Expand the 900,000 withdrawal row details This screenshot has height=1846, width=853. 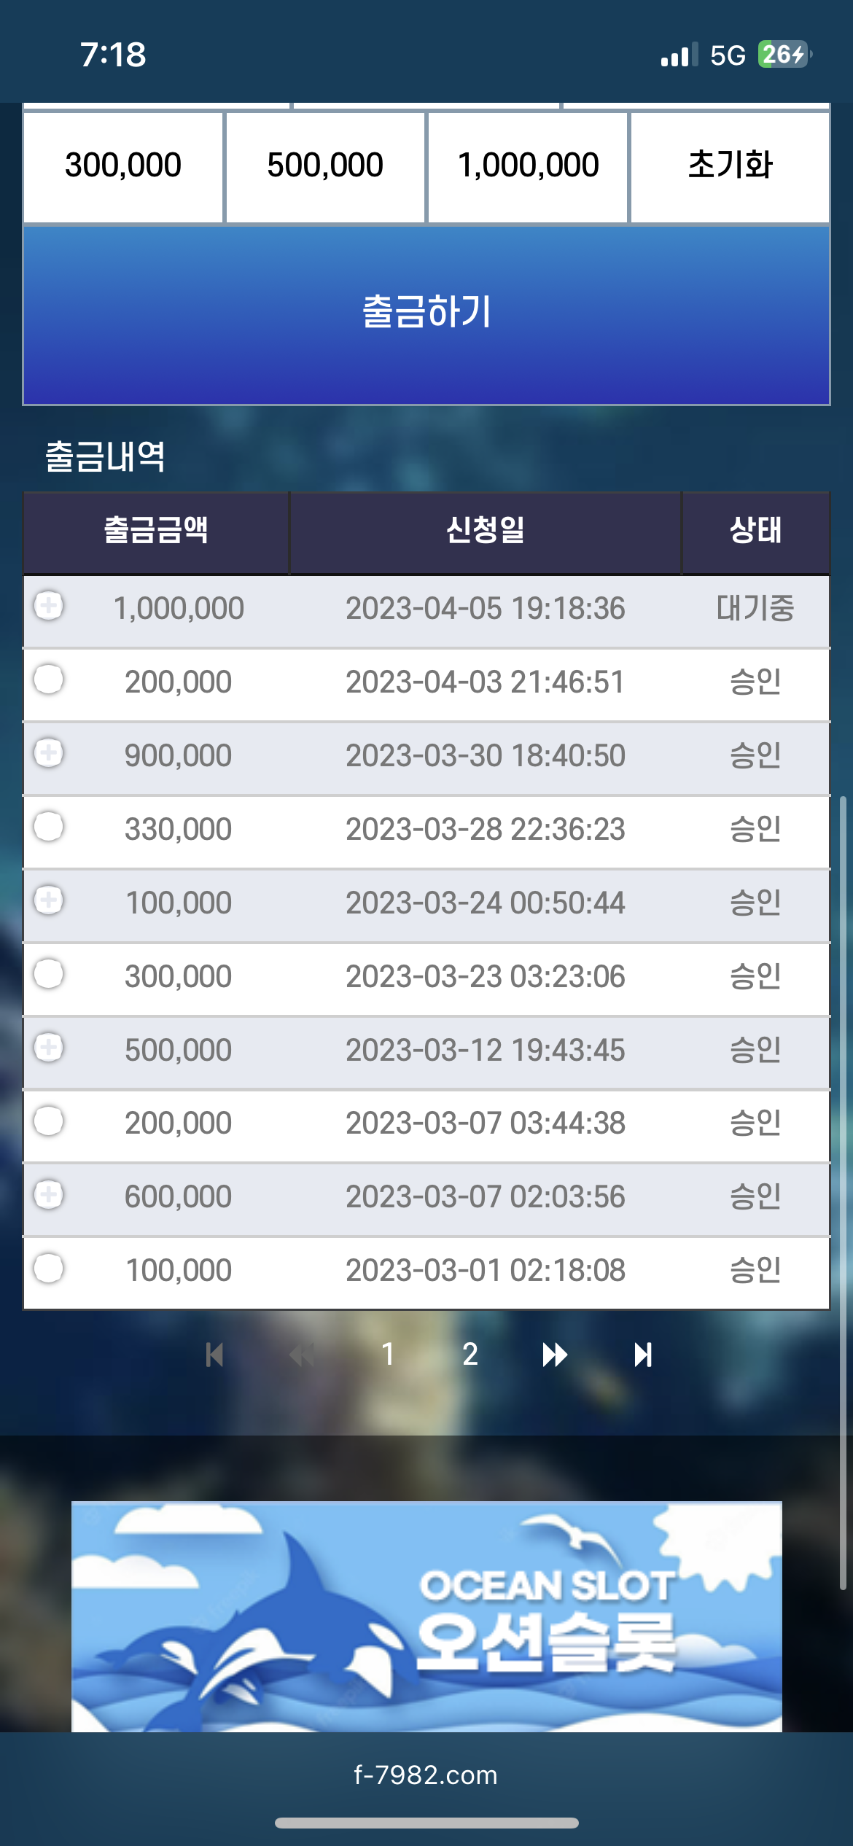[x=49, y=752]
